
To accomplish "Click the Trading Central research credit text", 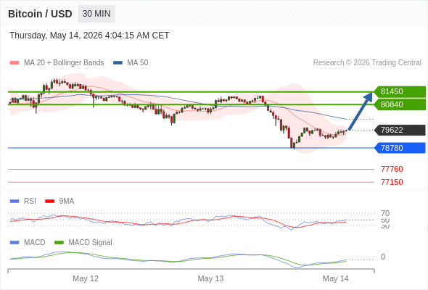I will coord(367,63).
